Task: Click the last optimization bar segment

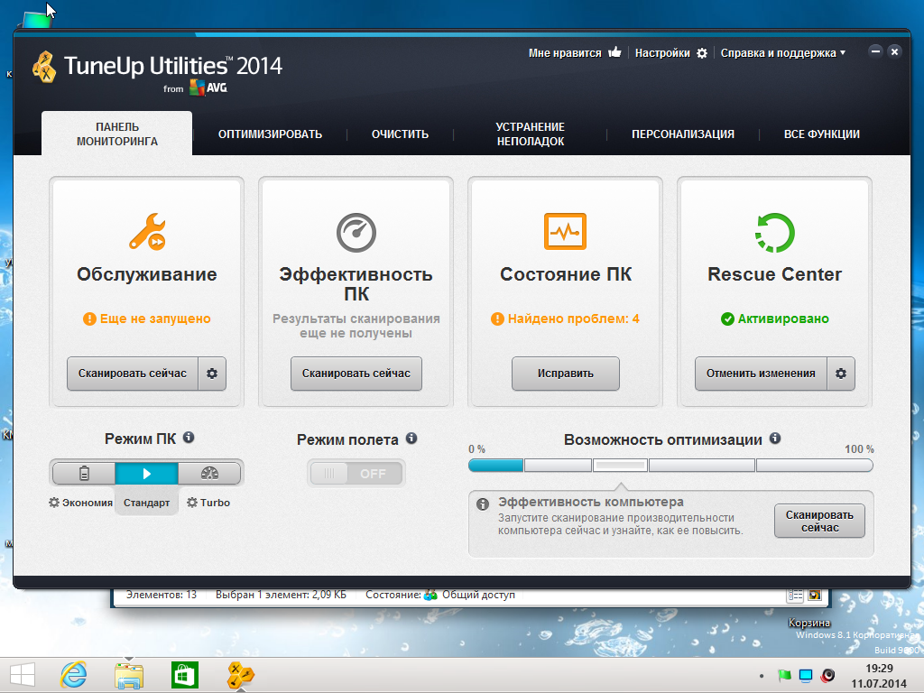Action: point(814,466)
